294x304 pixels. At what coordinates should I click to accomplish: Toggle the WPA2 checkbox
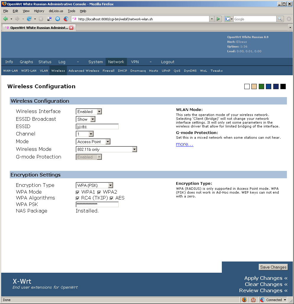point(99,192)
